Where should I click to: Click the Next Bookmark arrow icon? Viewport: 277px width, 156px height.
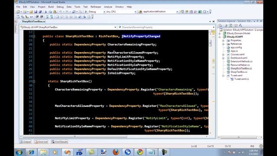click(x=66, y=17)
